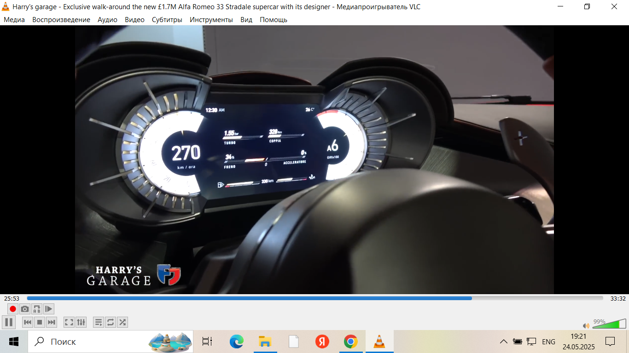Toggle the loop/repeat mode button

[x=111, y=322]
